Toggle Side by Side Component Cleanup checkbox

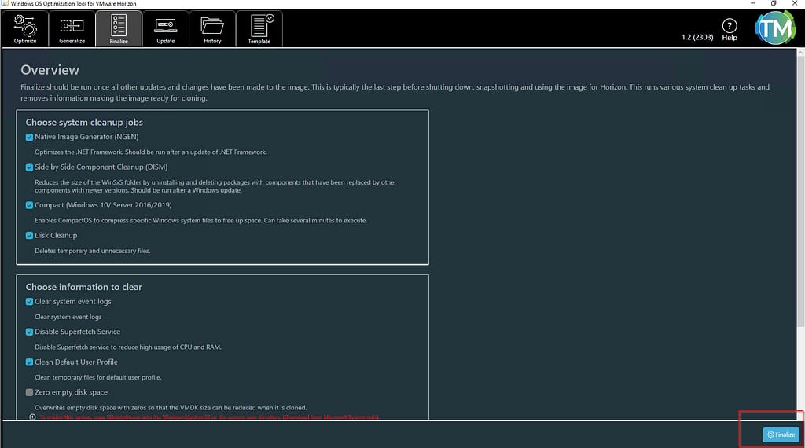(x=30, y=167)
